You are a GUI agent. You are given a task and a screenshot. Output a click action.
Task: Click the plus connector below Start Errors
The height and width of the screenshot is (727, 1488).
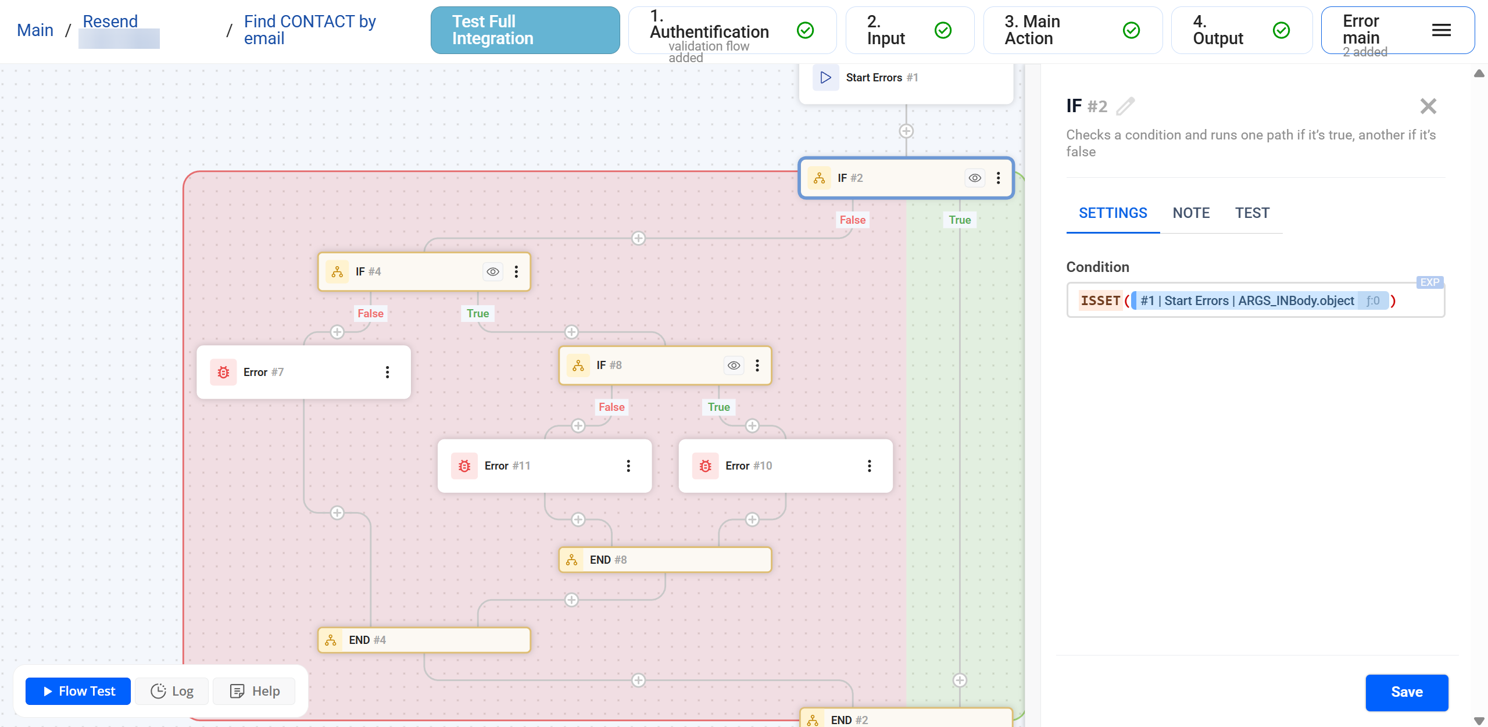point(906,131)
